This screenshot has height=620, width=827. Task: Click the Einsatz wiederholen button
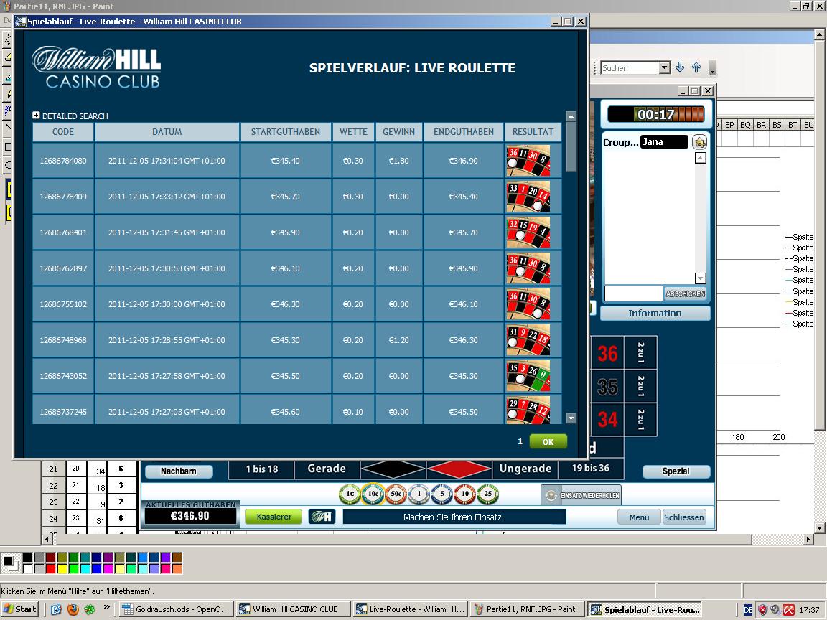point(581,495)
